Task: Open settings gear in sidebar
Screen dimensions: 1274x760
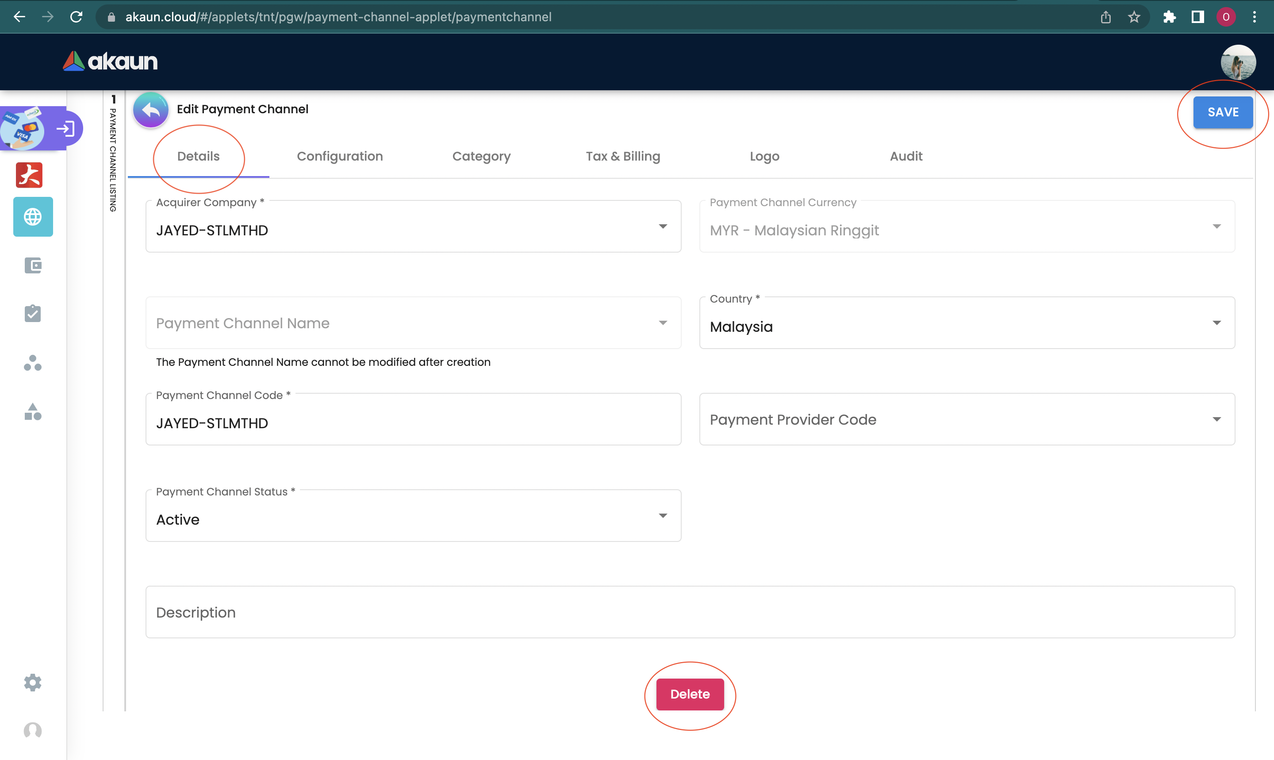Action: point(33,682)
